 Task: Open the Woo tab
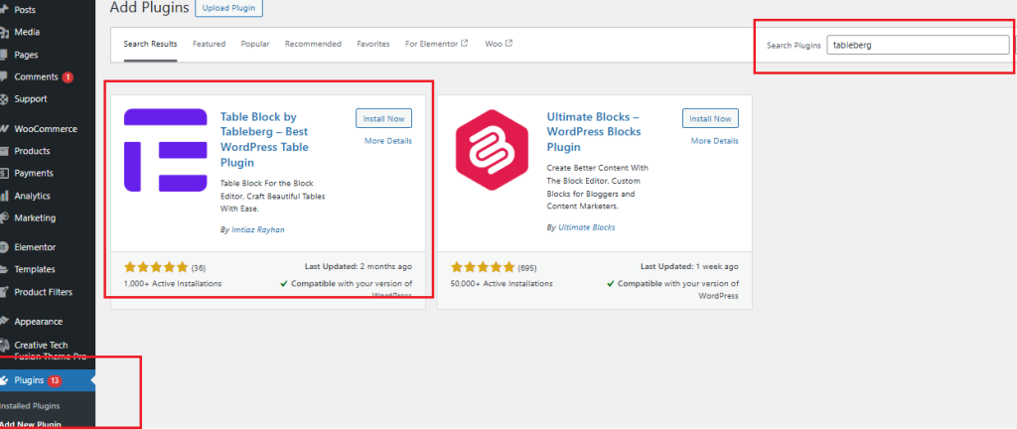point(499,44)
